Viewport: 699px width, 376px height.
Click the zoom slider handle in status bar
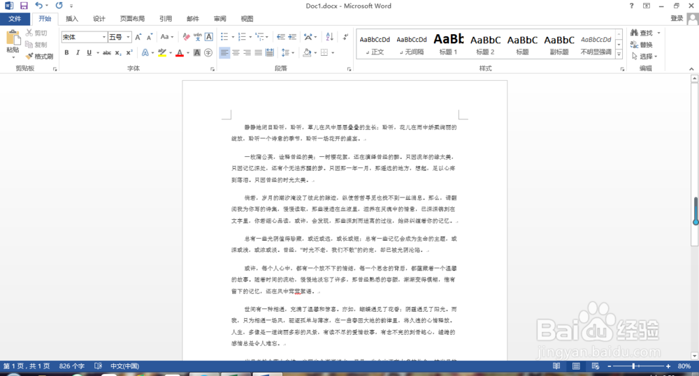[633, 366]
